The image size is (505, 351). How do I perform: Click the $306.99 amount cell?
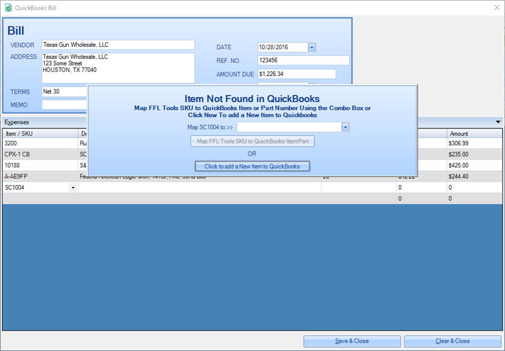[x=475, y=143]
